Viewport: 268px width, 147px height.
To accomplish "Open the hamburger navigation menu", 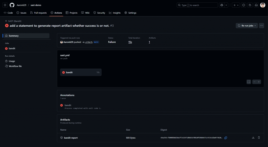I will [x=5, y=5].
